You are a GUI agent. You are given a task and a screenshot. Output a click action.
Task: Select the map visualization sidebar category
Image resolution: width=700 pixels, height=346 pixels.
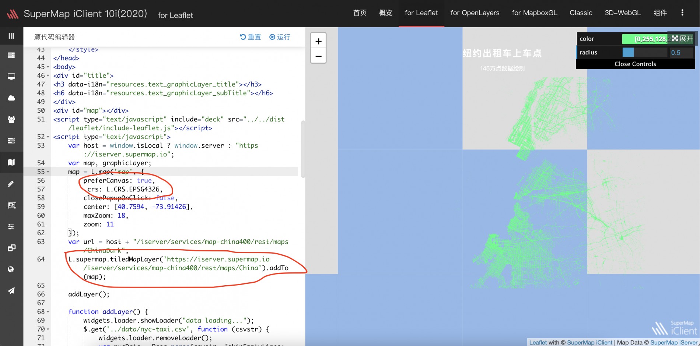[x=11, y=162]
